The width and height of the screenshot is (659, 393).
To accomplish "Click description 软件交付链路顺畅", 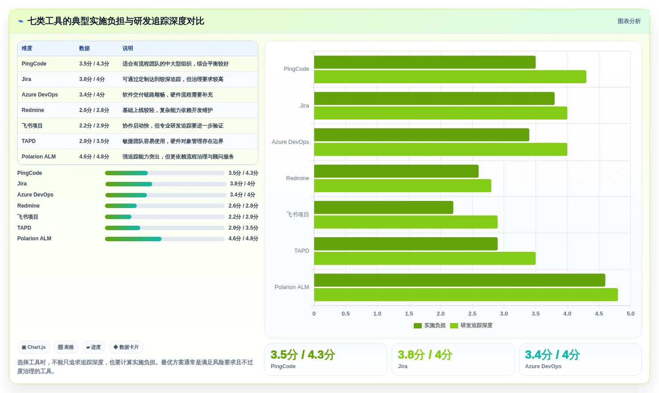I will tap(168, 95).
